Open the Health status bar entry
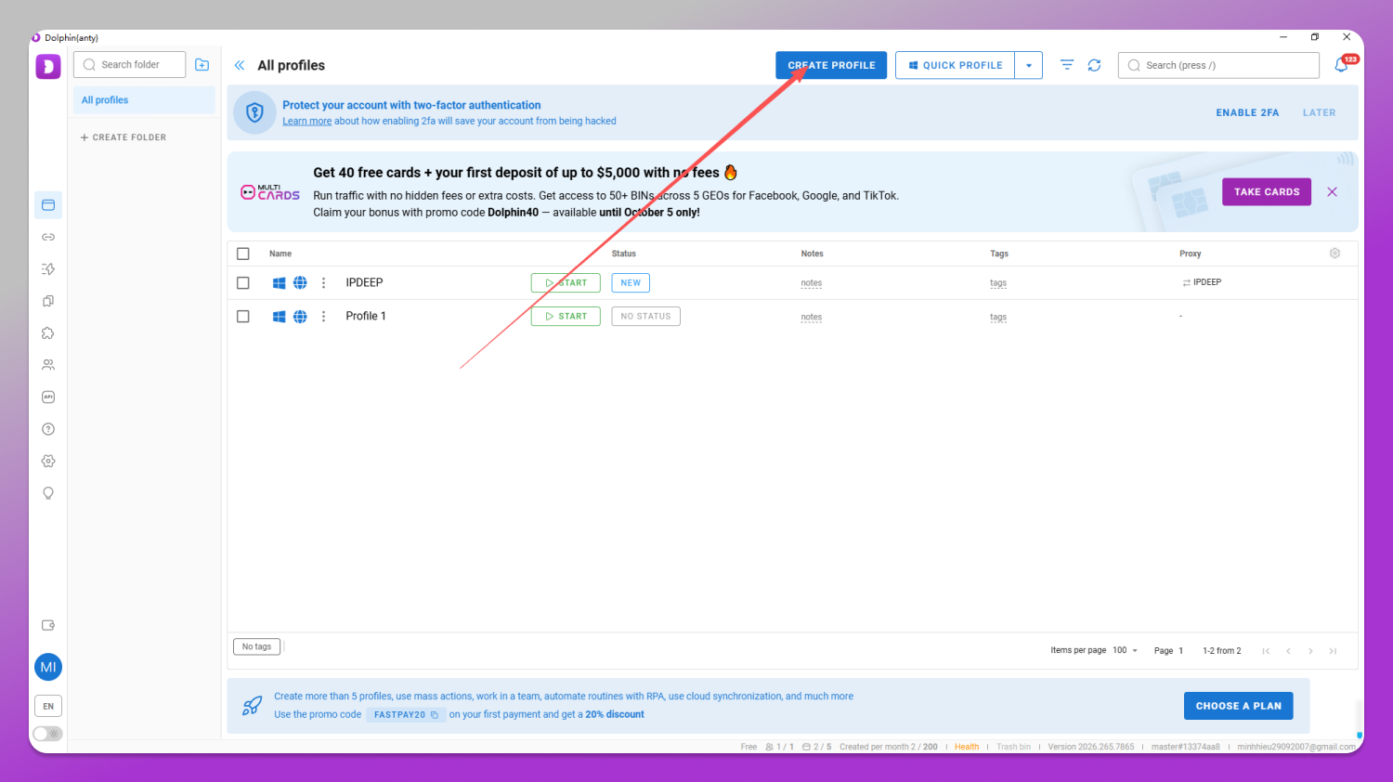 [x=967, y=747]
